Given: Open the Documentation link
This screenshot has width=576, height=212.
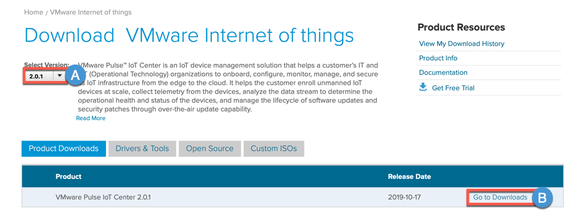Looking at the screenshot, I should coord(443,73).
